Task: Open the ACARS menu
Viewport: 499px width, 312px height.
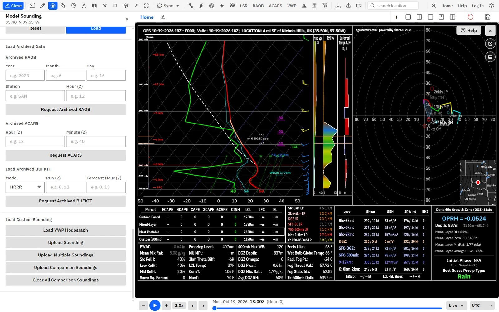Action: [x=275, y=6]
